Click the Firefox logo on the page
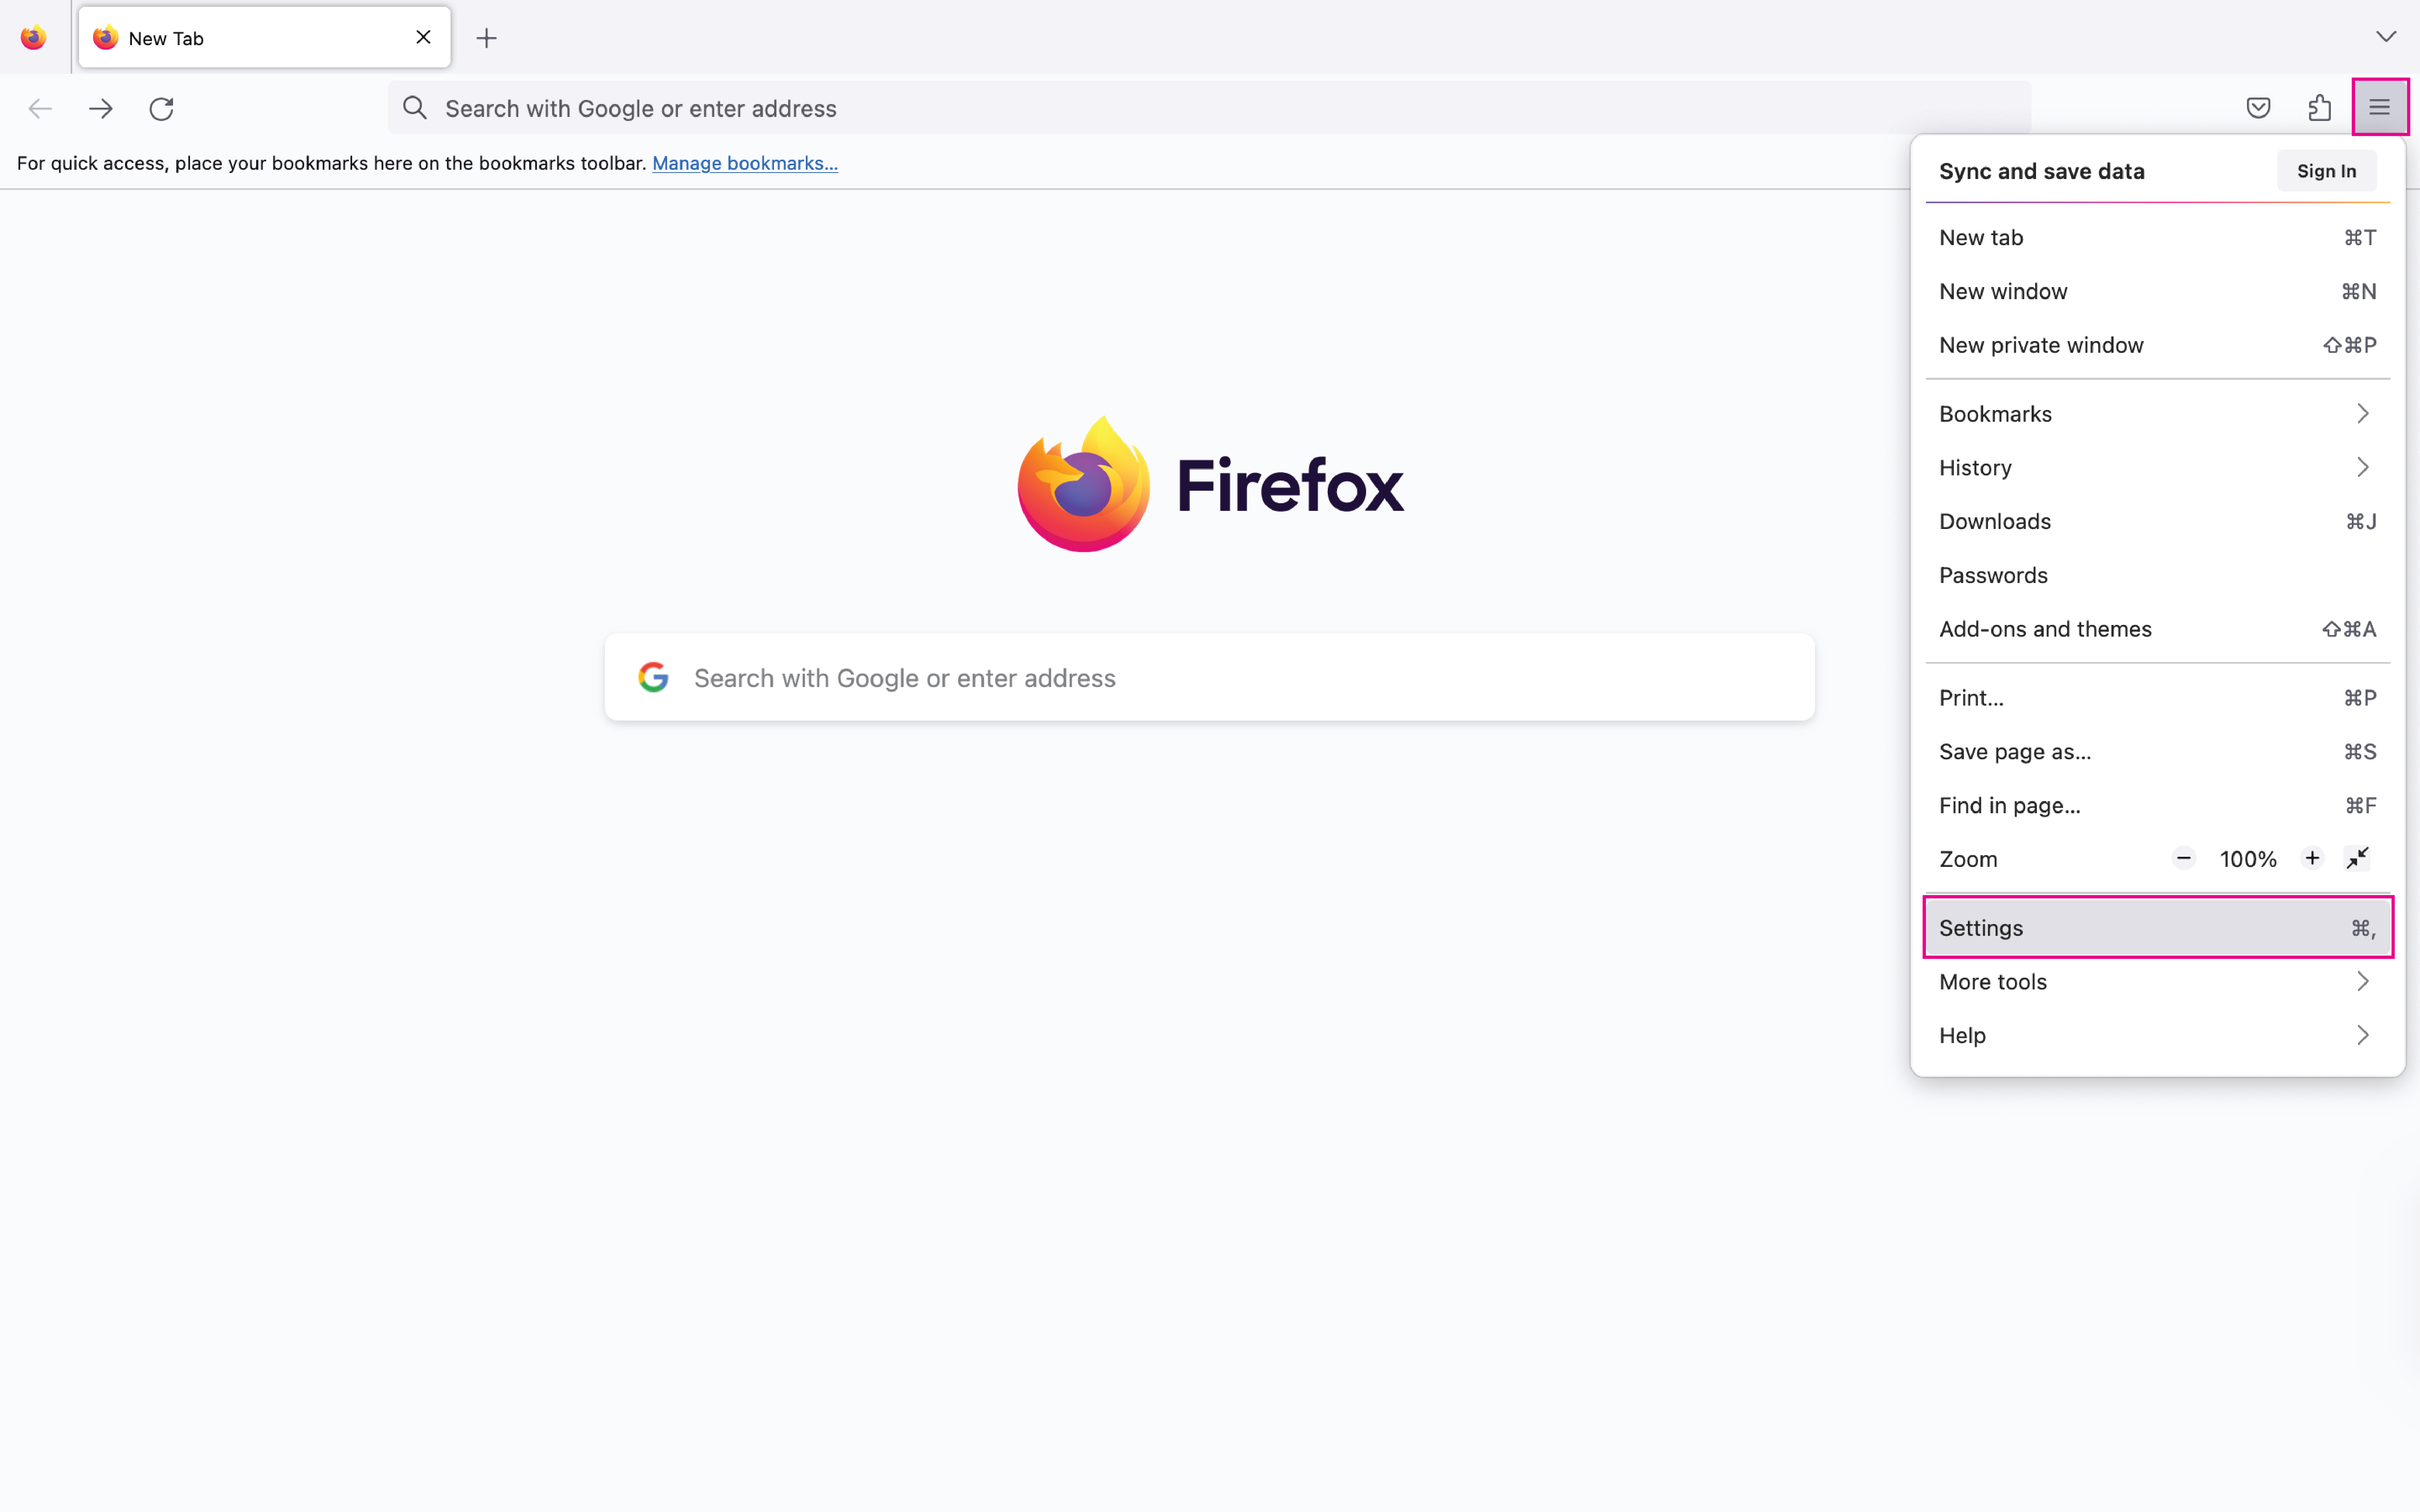The height and width of the screenshot is (1512, 2420). pyautogui.click(x=1210, y=484)
